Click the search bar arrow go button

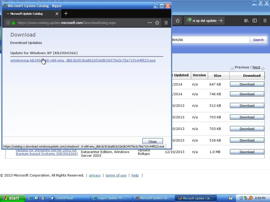220,21
